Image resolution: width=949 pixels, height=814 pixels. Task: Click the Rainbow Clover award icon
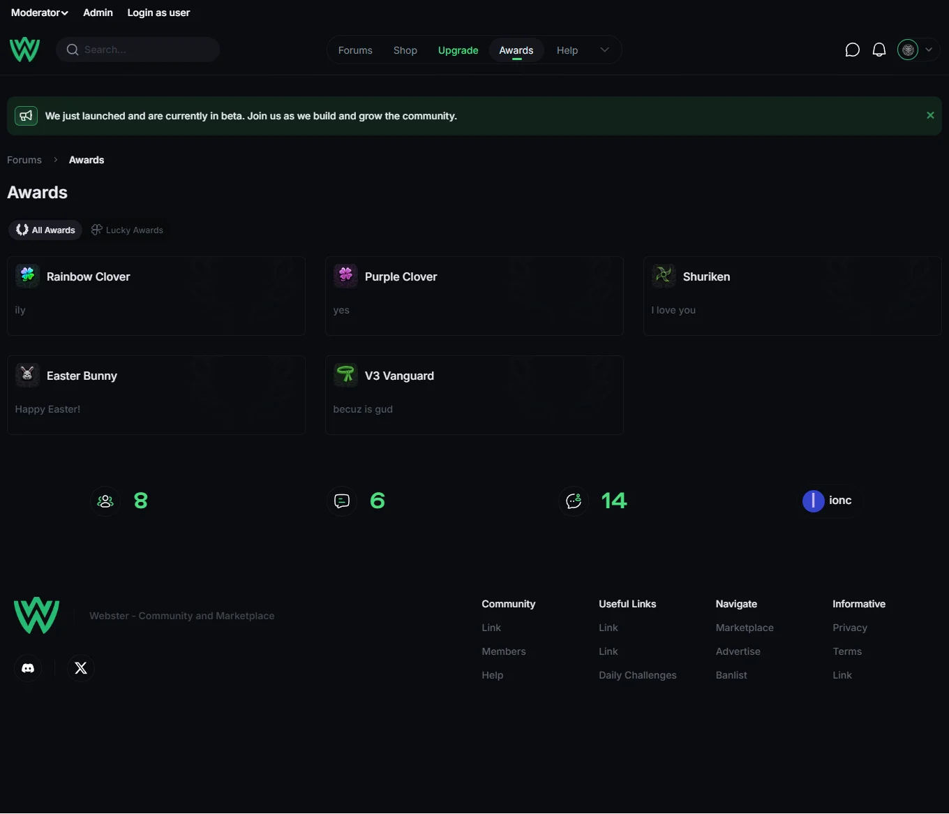click(27, 276)
